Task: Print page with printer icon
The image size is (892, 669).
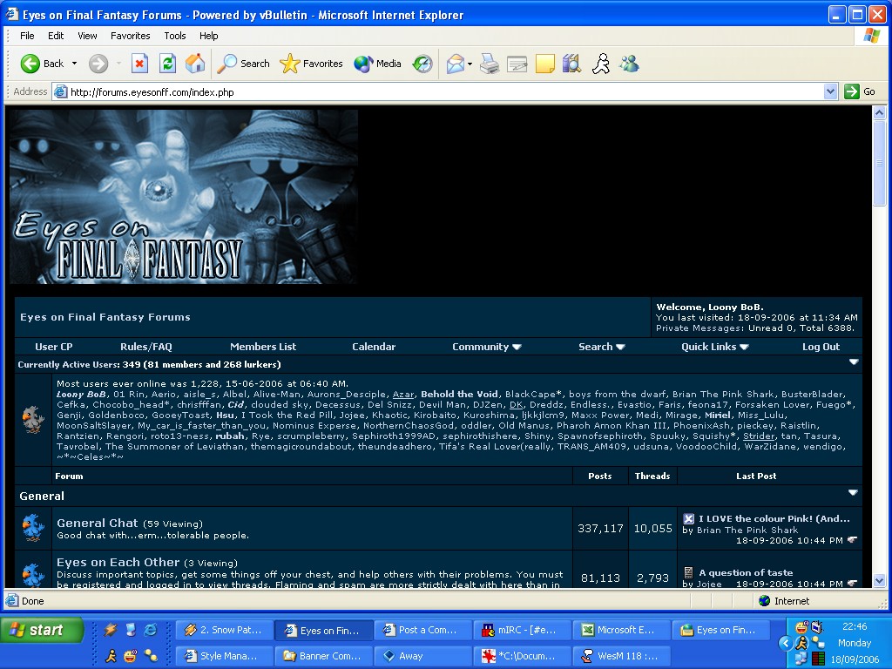Action: pos(490,63)
